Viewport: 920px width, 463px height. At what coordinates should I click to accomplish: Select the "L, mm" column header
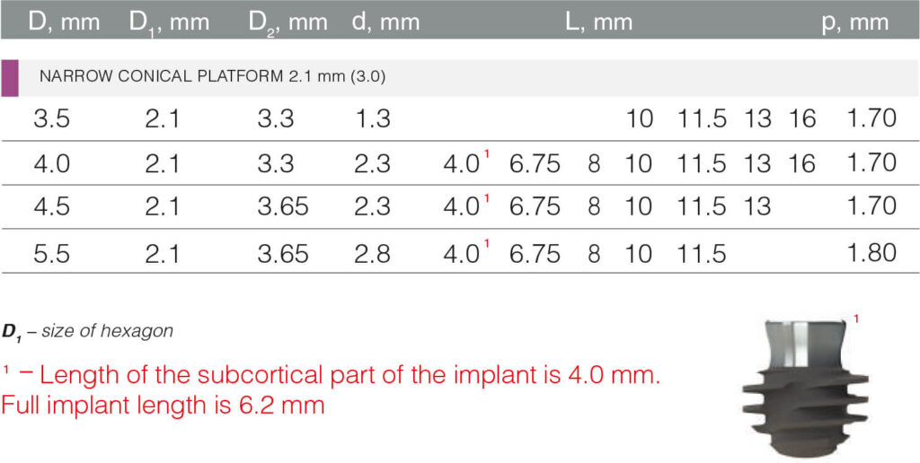[x=599, y=22]
